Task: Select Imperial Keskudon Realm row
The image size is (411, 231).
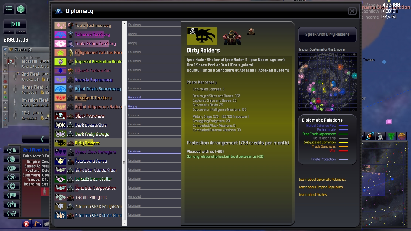Action: (x=88, y=62)
